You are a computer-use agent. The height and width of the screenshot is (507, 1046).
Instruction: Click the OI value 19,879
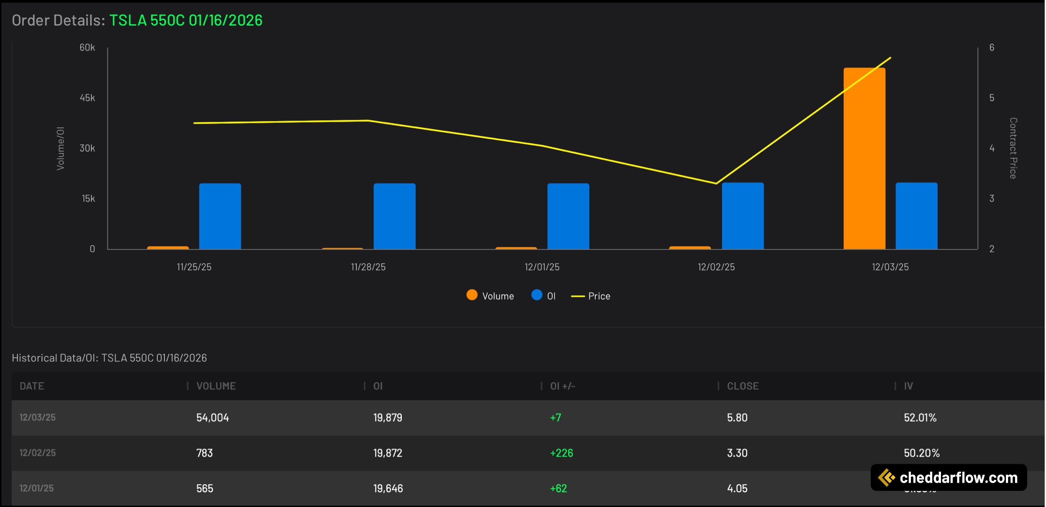point(388,418)
